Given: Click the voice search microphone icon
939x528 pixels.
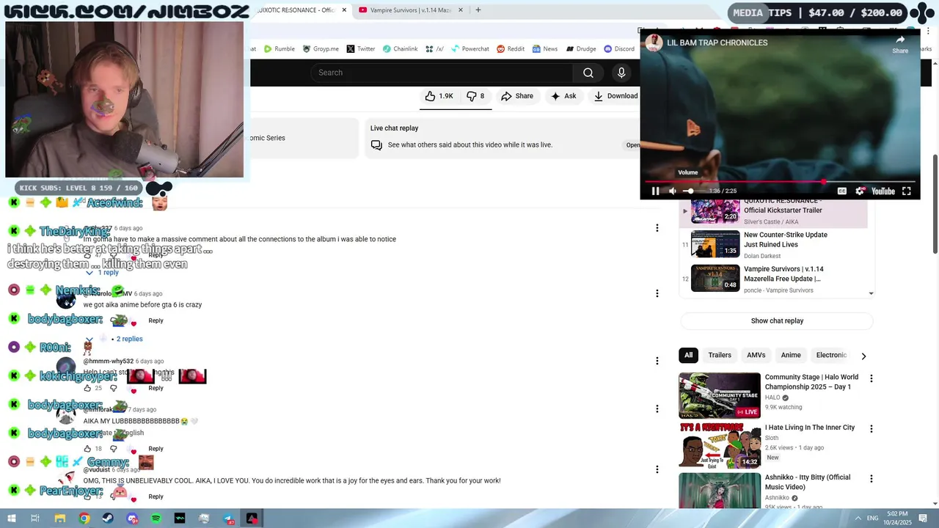Looking at the screenshot, I should (621, 73).
